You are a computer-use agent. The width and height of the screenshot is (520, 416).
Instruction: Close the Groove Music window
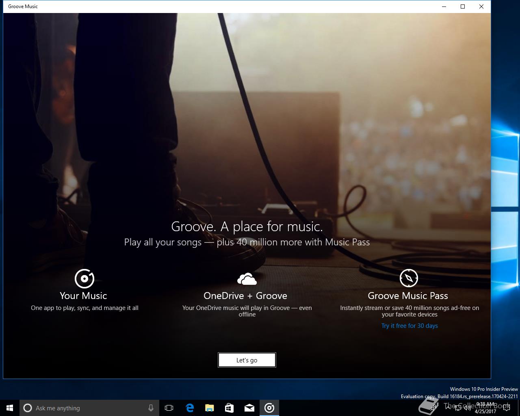[481, 6]
